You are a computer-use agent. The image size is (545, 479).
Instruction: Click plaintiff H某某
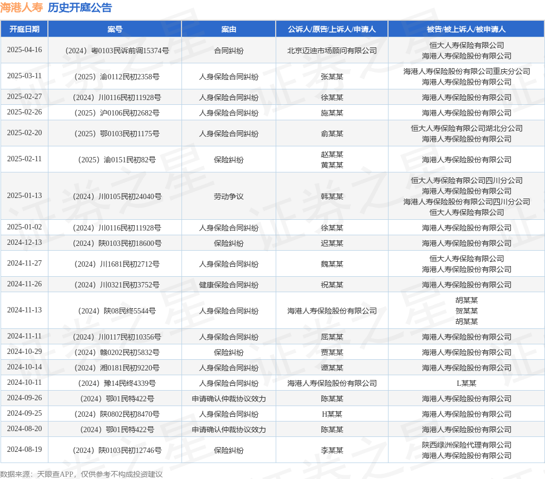tap(332, 415)
